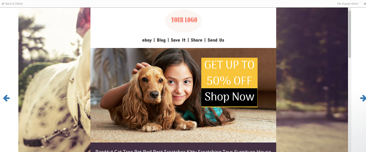Image resolution: width=366 pixels, height=152 pixels.
Task: Select the Save It menu item
Action: (x=178, y=40)
